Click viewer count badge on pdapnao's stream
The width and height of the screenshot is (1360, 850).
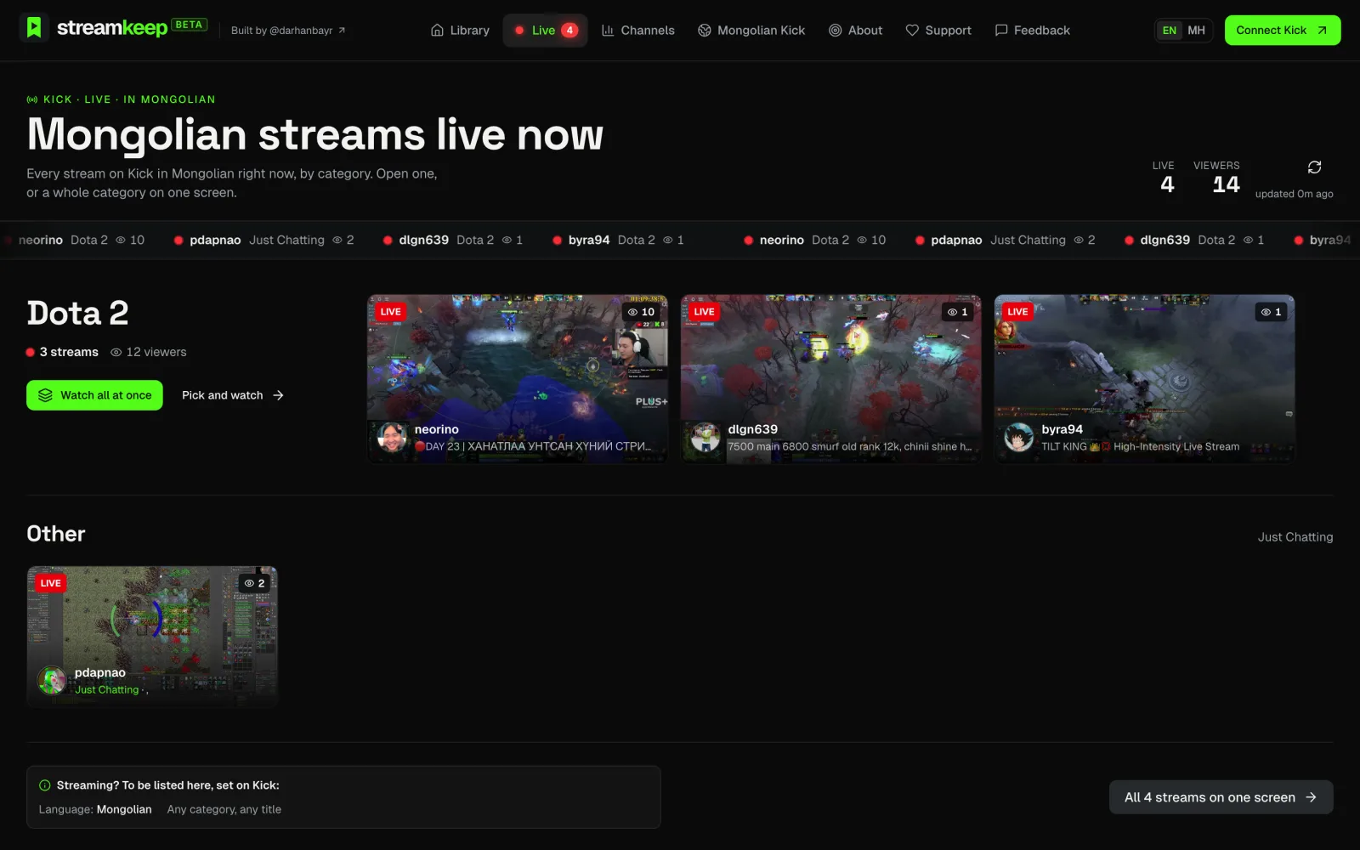pos(255,583)
